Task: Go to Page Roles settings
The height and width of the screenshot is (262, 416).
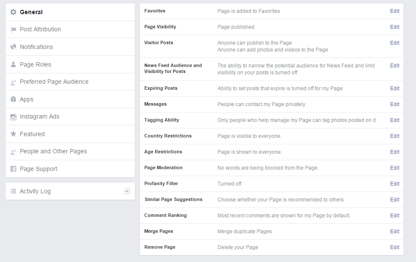Action: (x=70, y=64)
